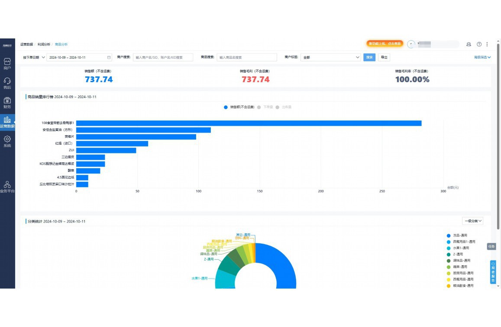Image resolution: width=501 pixels, height=327 pixels.
Task: Click the user contacts icon in header
Action: click(x=469, y=44)
